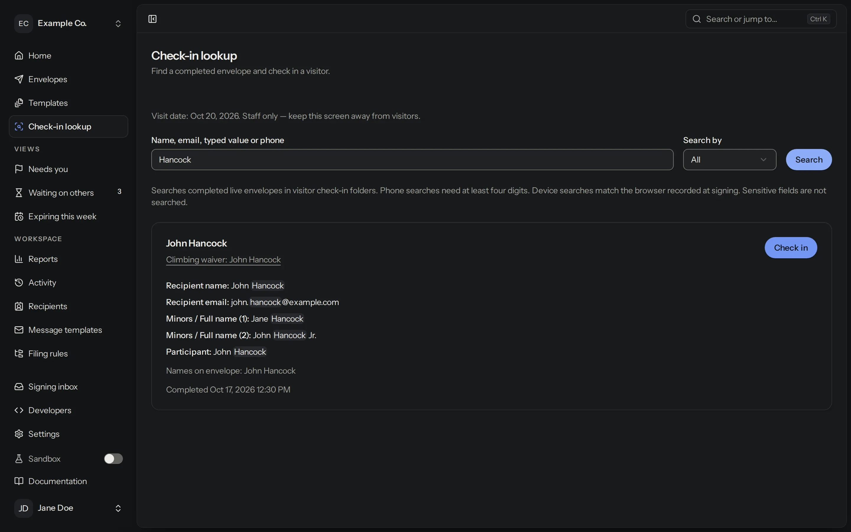Check in John Hancock

(x=790, y=248)
